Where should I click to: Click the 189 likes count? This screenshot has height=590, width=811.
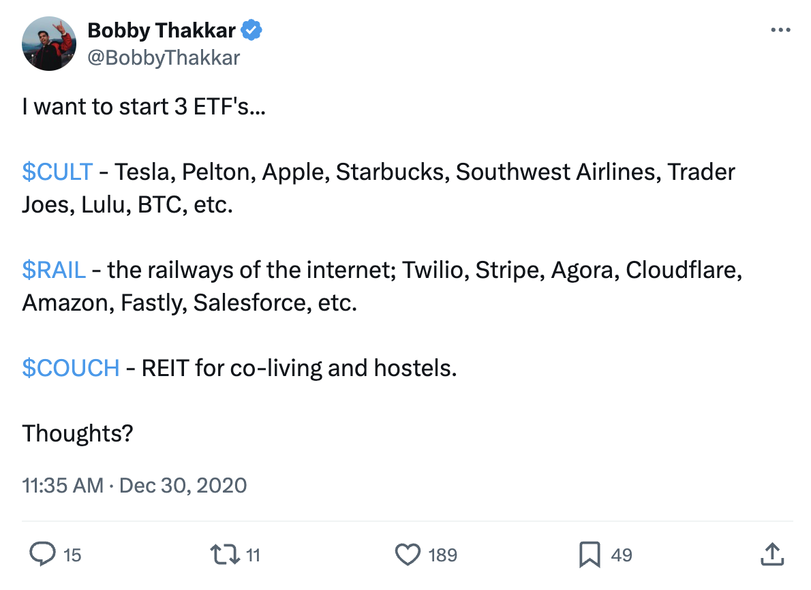pos(442,555)
